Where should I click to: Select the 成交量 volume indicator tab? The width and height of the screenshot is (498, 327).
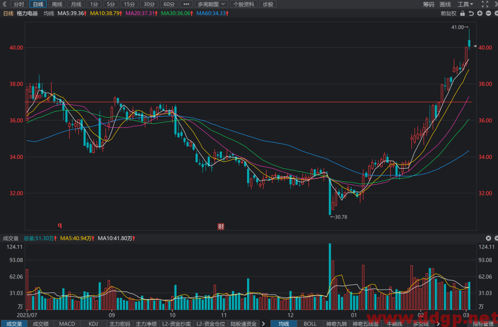pos(14,324)
